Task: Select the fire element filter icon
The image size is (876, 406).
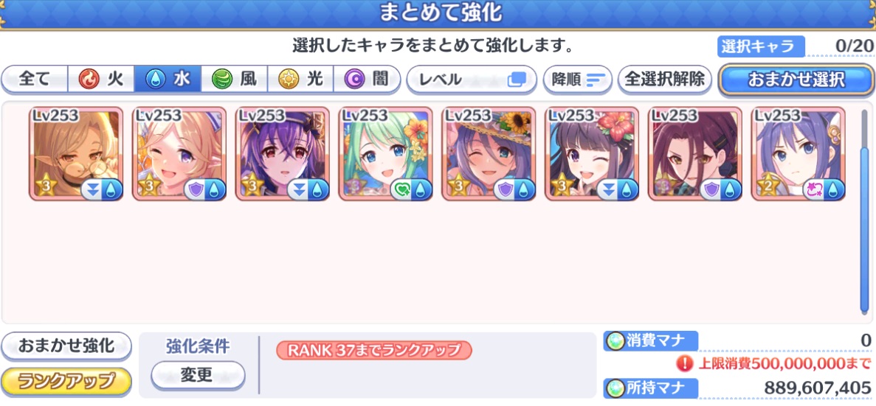Action: tap(89, 80)
